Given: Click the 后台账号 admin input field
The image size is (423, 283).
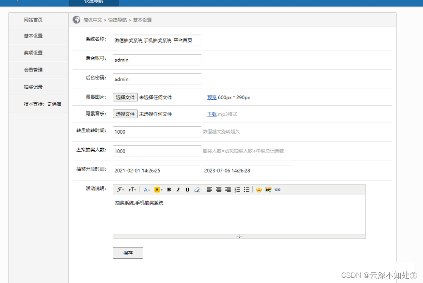Looking at the screenshot, I should [x=157, y=60].
